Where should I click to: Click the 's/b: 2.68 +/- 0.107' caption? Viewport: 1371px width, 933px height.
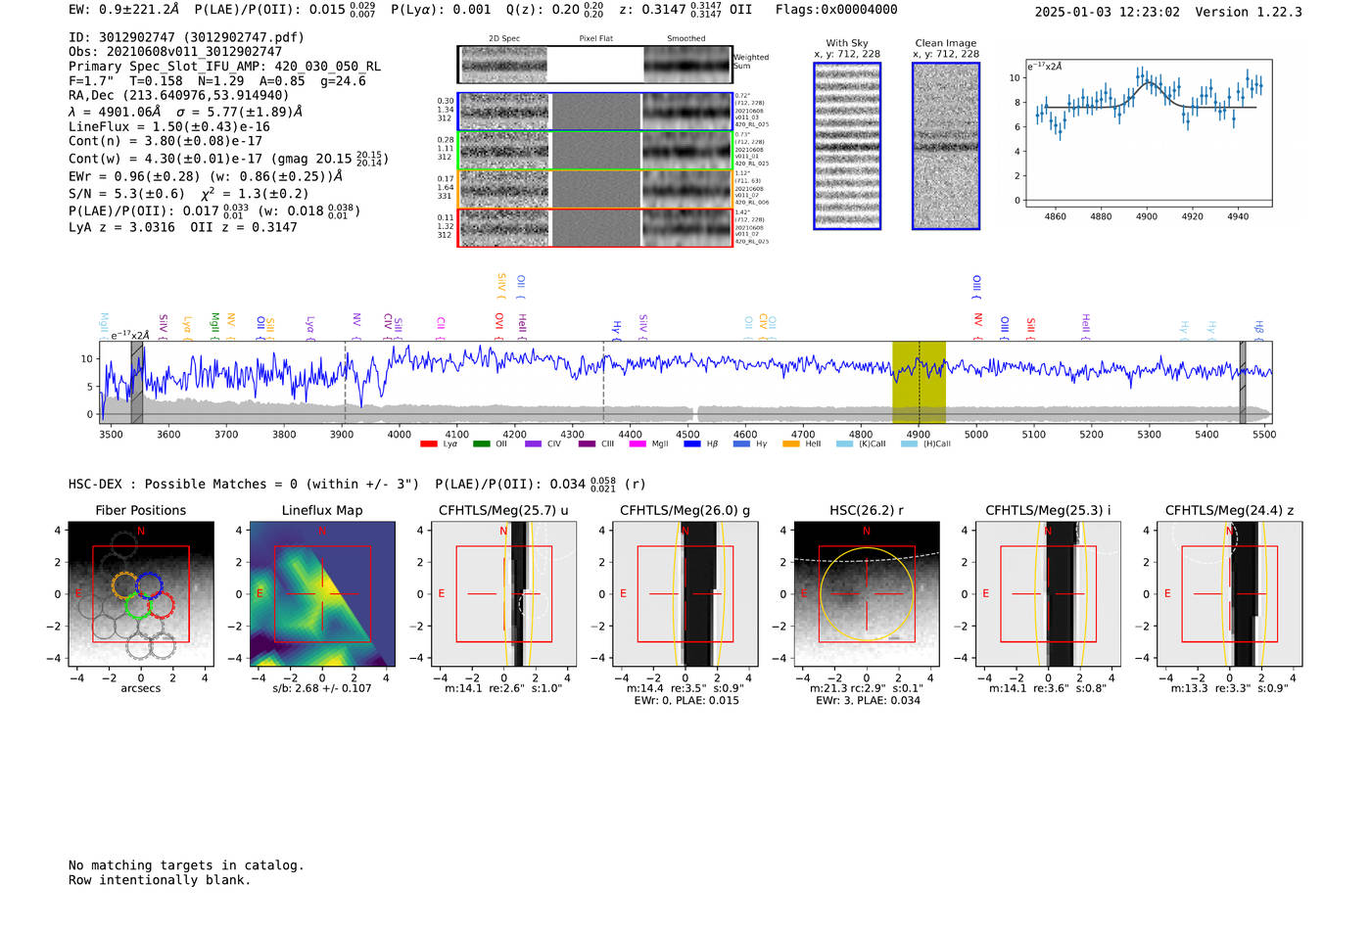(x=322, y=688)
